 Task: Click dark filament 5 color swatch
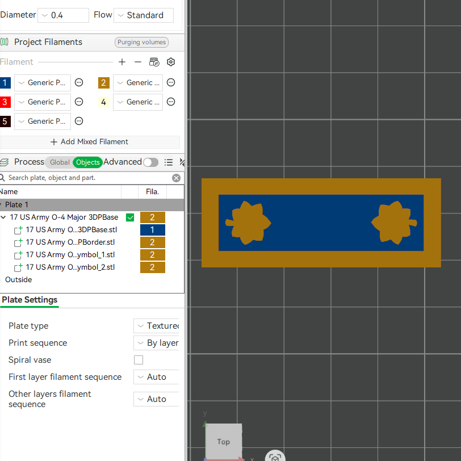(5, 121)
